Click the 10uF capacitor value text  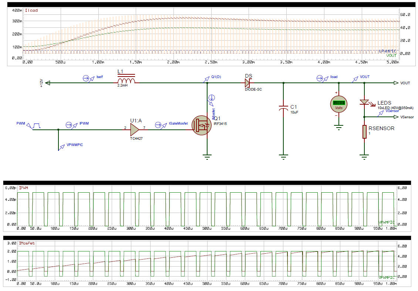point(294,112)
